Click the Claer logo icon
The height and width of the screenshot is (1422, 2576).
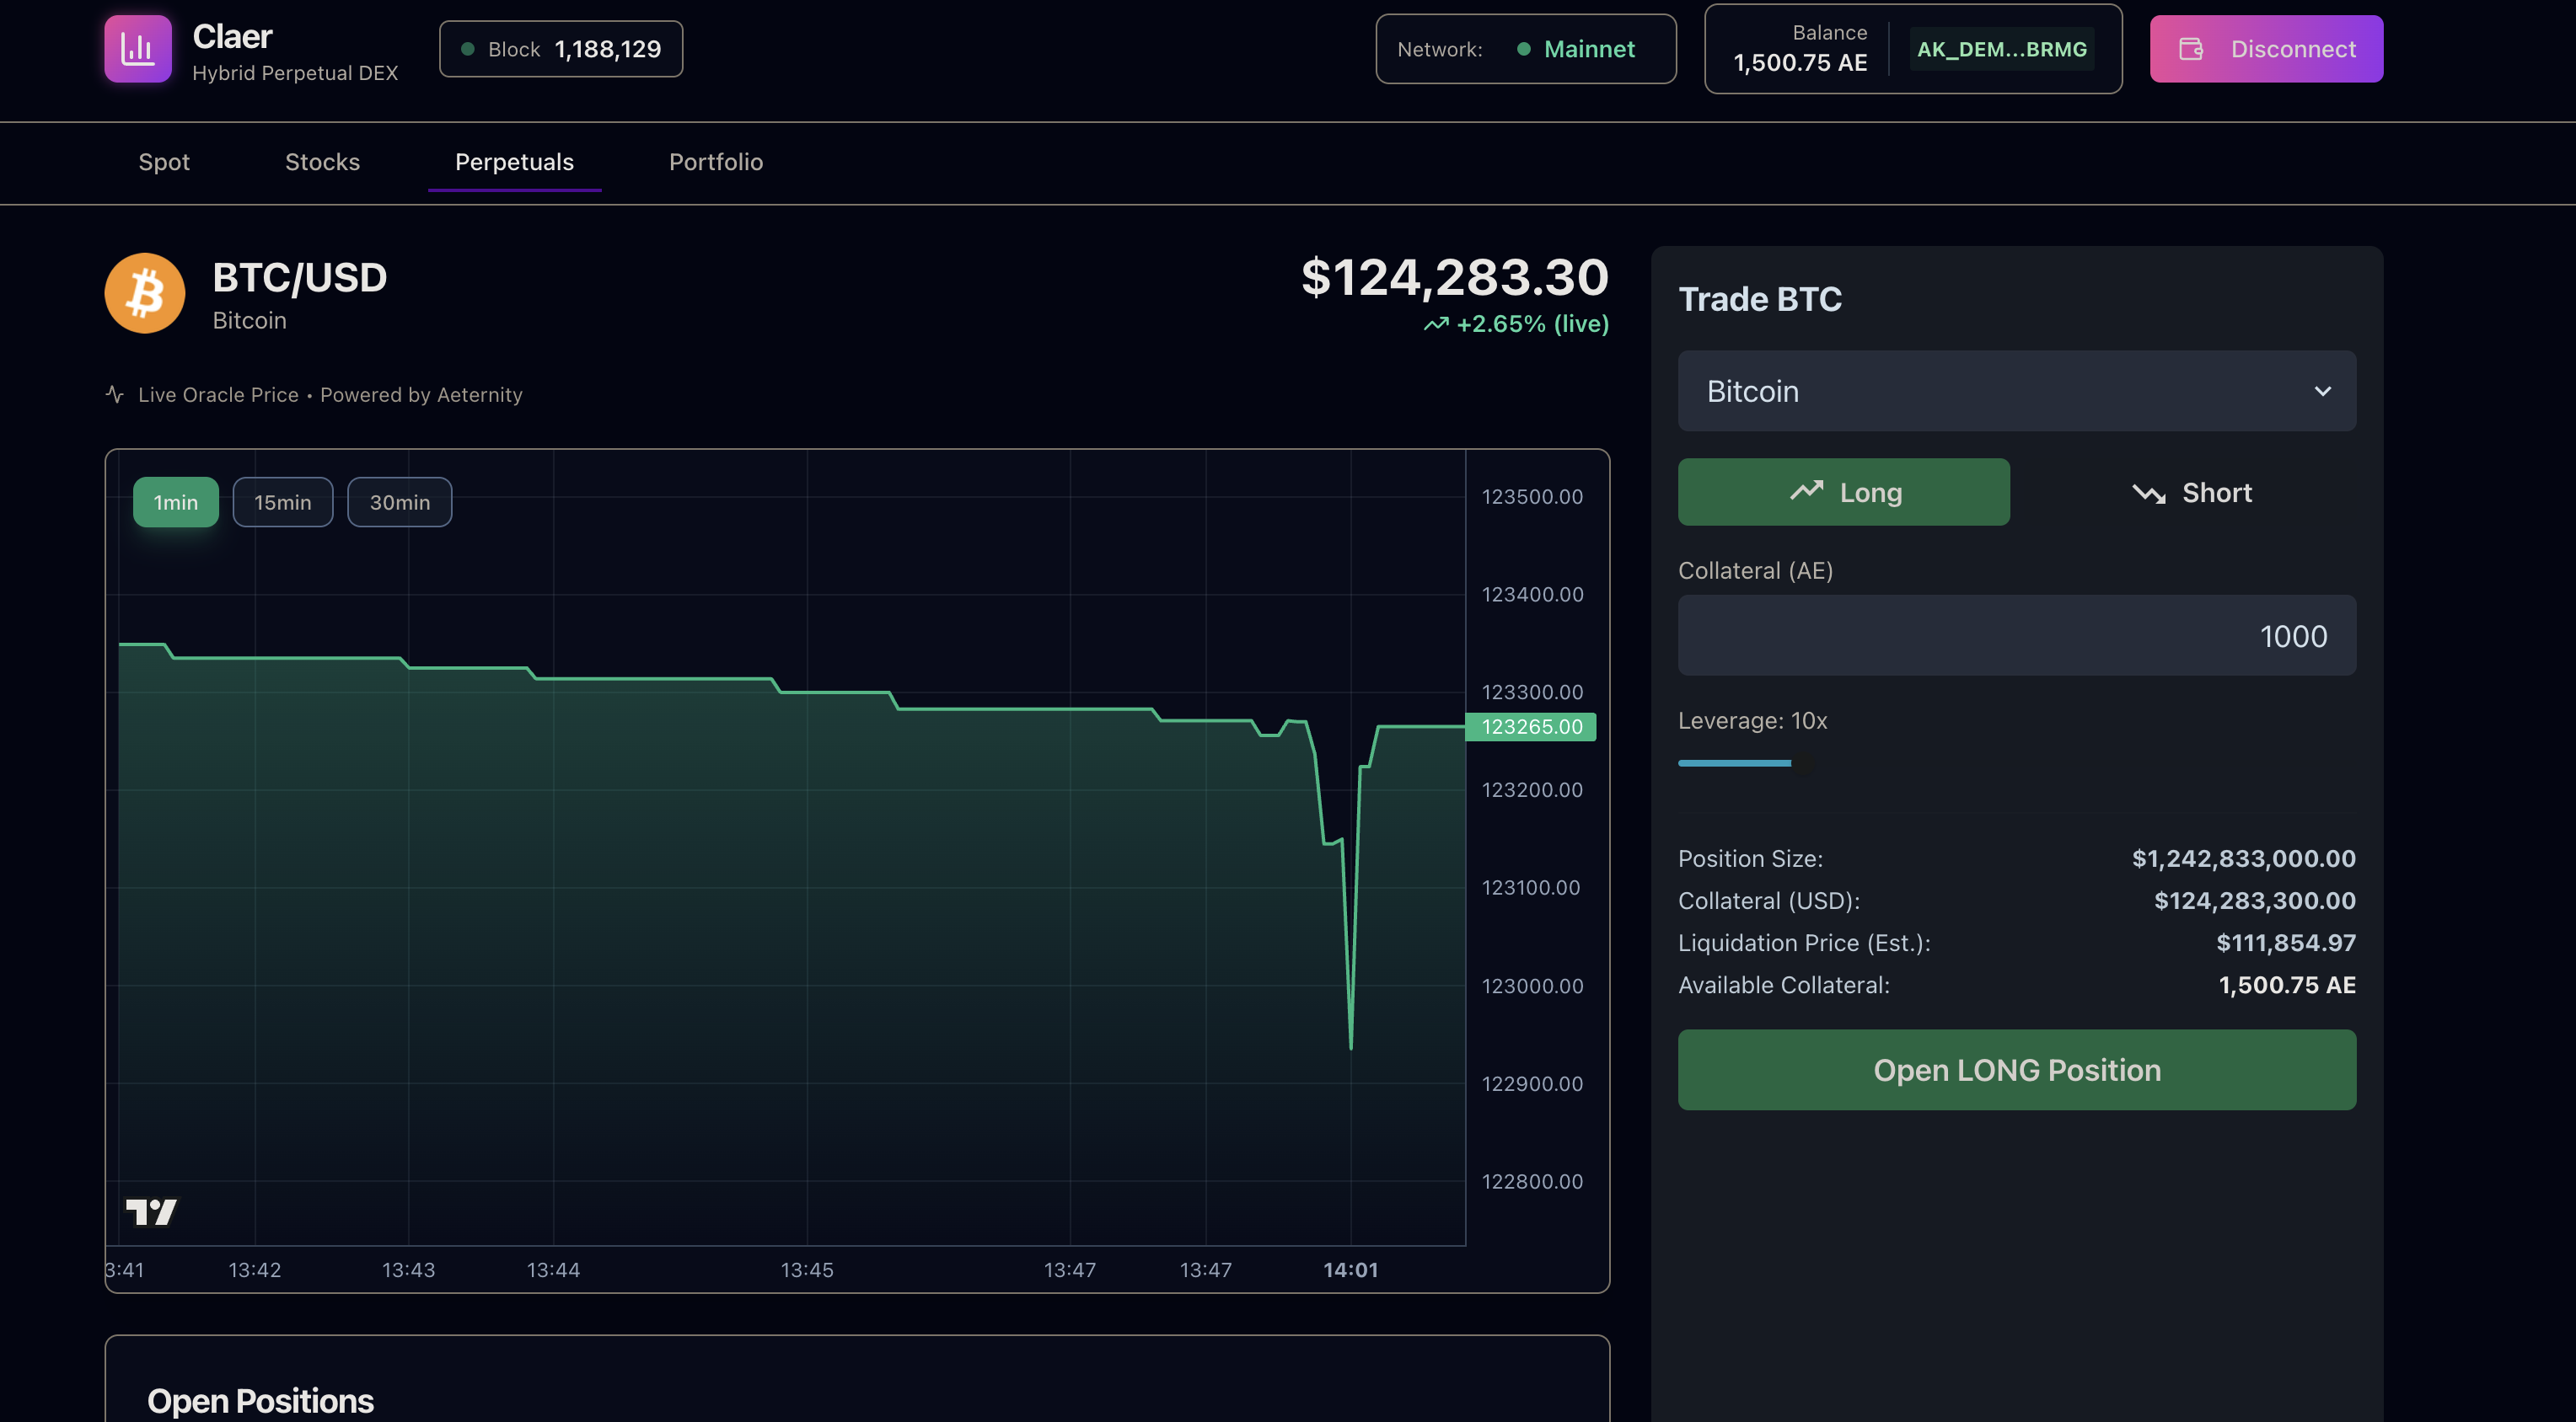pos(138,49)
